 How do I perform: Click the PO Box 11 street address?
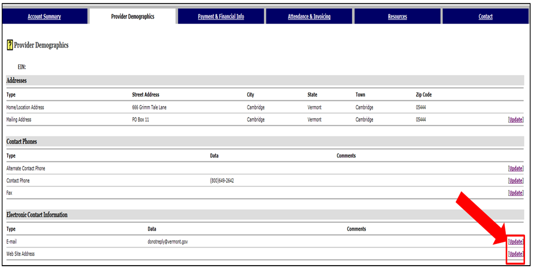[140, 120]
